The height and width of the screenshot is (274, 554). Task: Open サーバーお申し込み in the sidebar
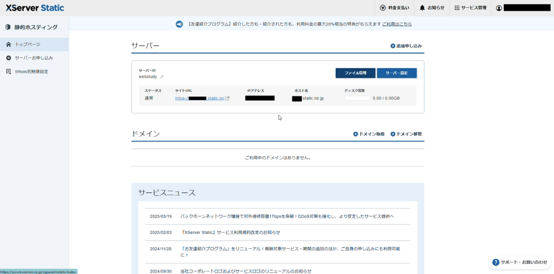(34, 58)
